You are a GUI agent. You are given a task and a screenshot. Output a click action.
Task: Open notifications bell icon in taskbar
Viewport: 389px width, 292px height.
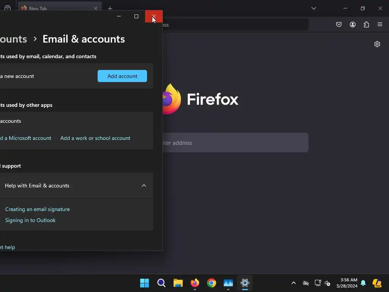(x=363, y=283)
